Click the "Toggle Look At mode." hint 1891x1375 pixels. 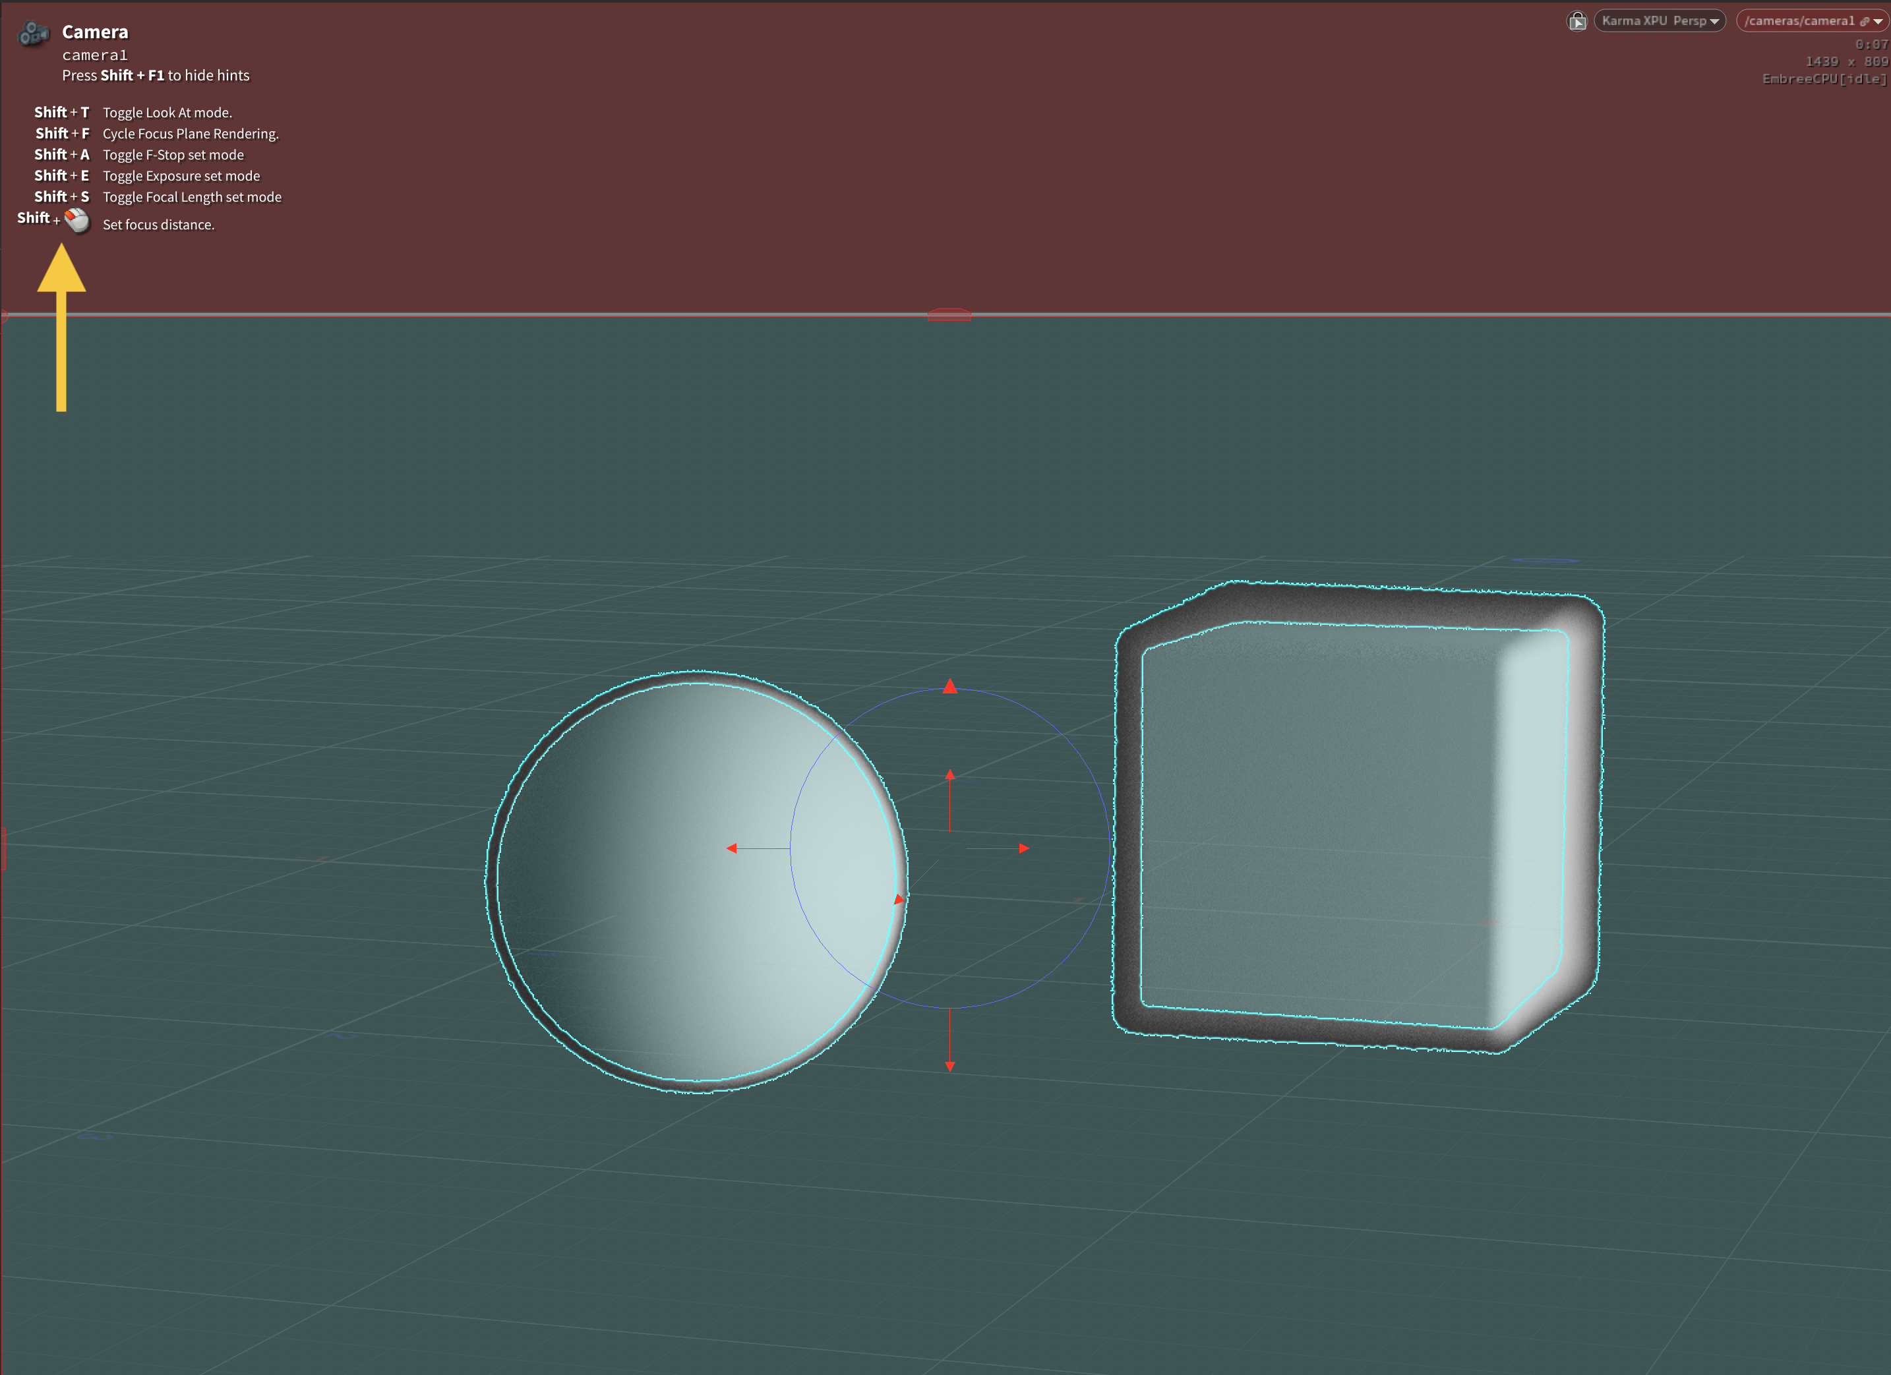click(x=167, y=113)
